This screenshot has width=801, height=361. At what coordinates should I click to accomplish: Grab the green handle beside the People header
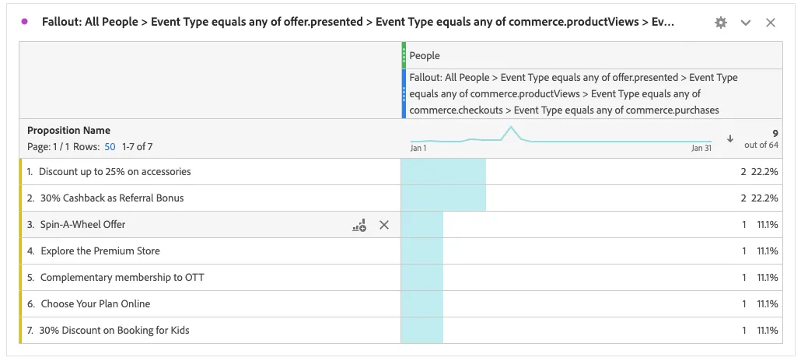[x=404, y=55]
